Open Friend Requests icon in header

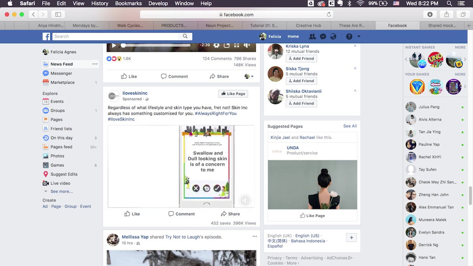pos(312,37)
